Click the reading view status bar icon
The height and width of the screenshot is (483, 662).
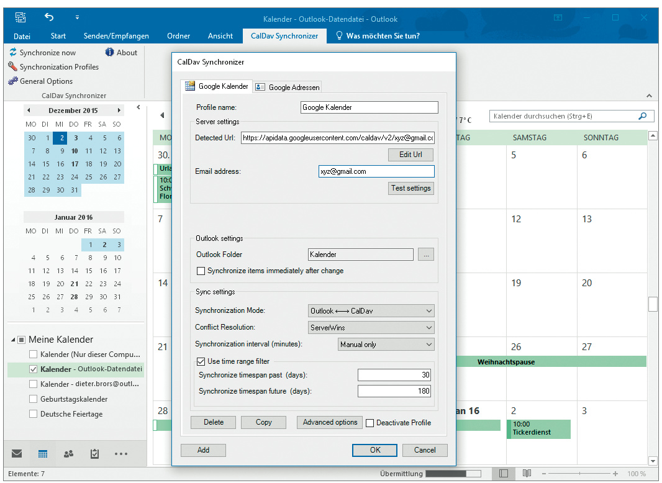pos(527,473)
